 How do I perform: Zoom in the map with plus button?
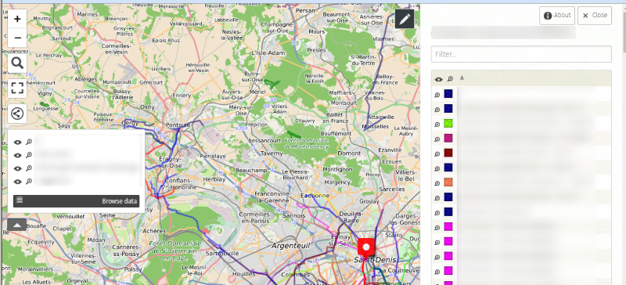[x=17, y=19]
